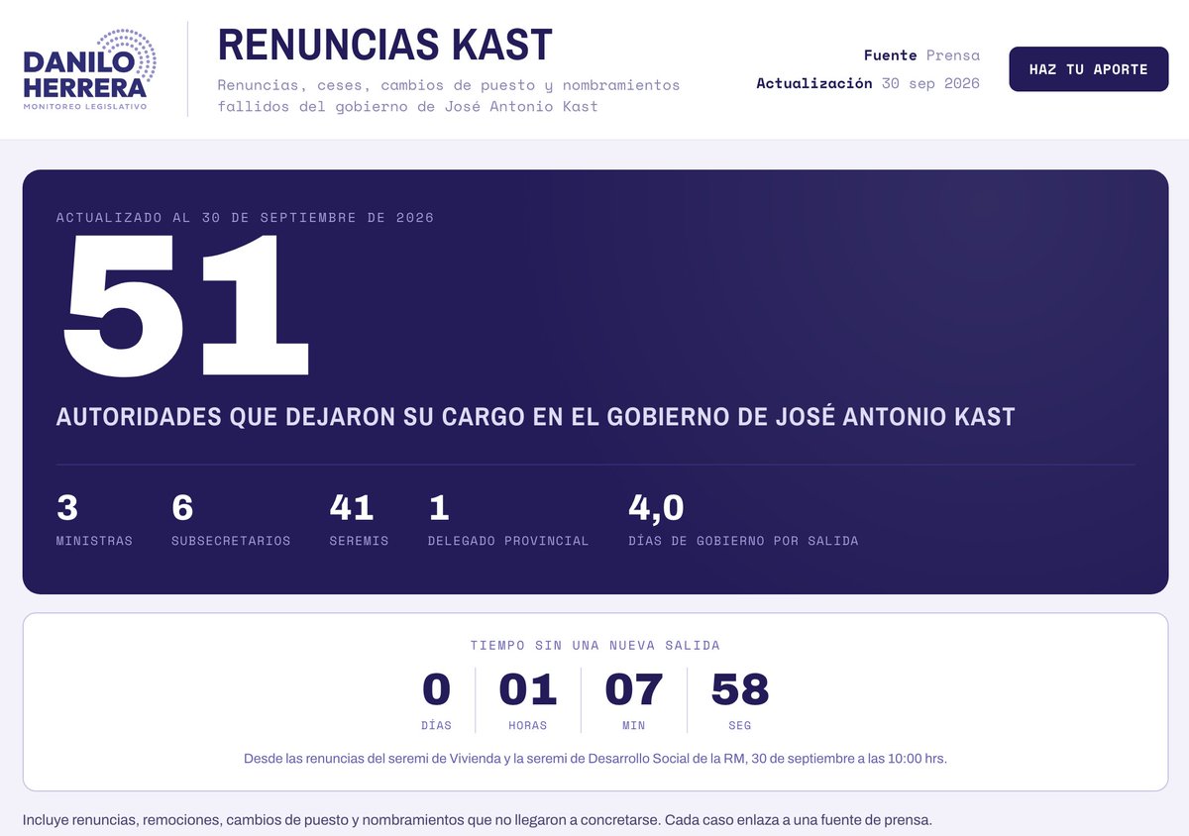Click the 'Fuente Prensa' label
Image resolution: width=1189 pixels, height=836 pixels.
pos(921,55)
